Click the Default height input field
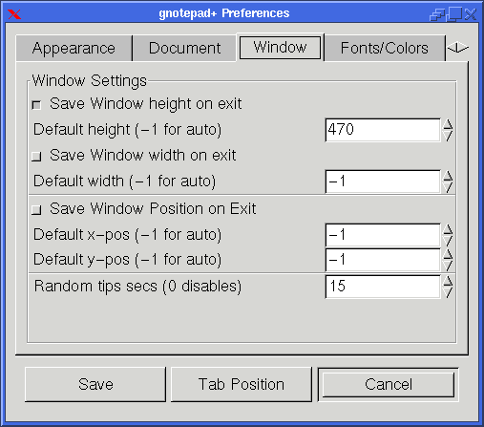Image resolution: width=484 pixels, height=427 pixels. click(383, 130)
